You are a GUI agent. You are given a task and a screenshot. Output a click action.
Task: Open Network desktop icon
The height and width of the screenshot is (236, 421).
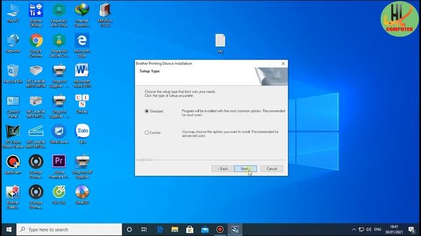point(13,44)
